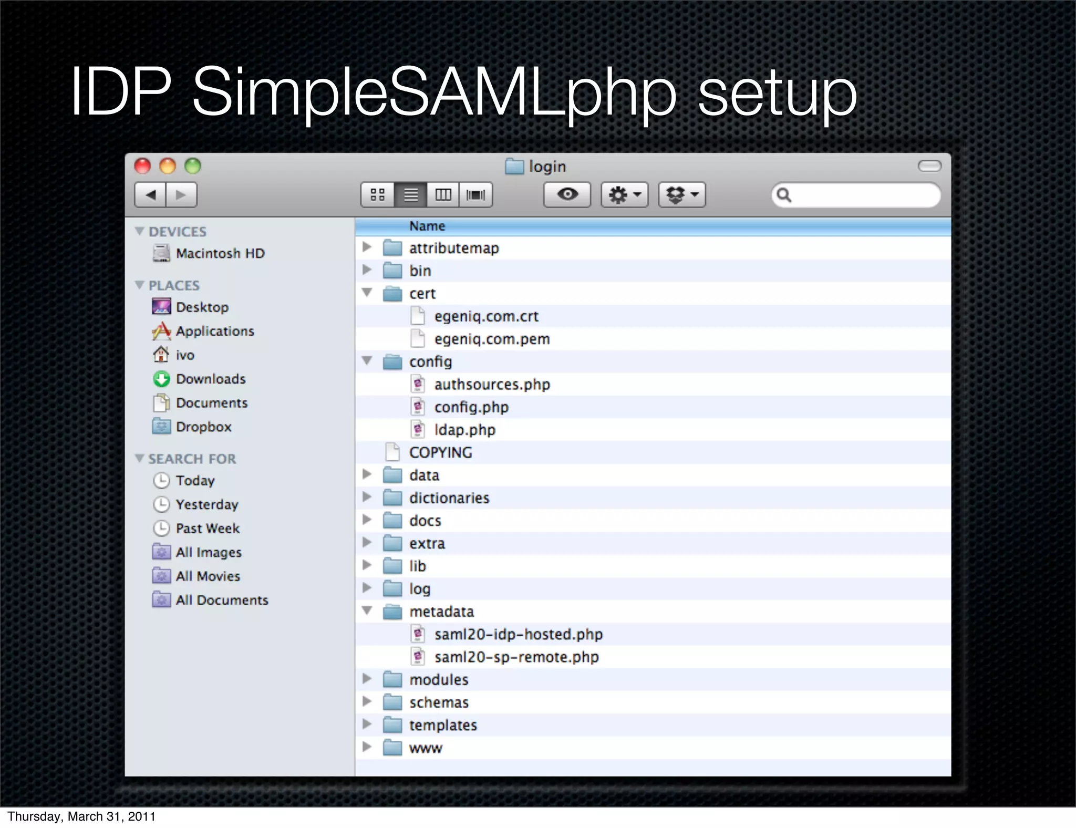This screenshot has height=828, width=1076.
Task: Click the metadata folder icon
Action: (x=392, y=612)
